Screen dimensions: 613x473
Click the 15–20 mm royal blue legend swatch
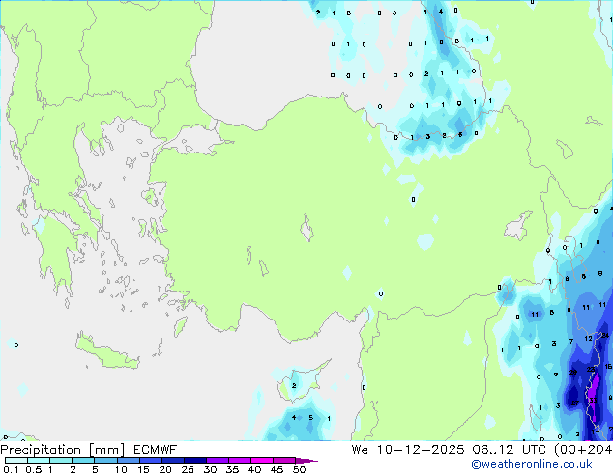click(151, 460)
